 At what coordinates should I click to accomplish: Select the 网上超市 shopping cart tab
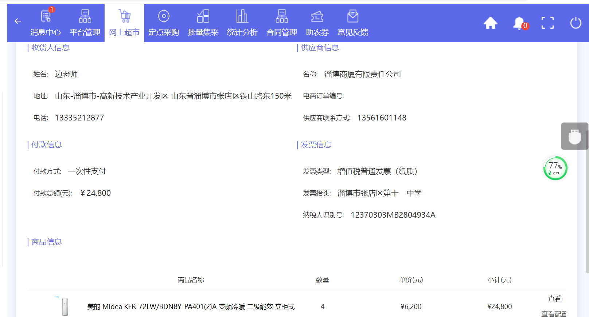click(x=124, y=23)
